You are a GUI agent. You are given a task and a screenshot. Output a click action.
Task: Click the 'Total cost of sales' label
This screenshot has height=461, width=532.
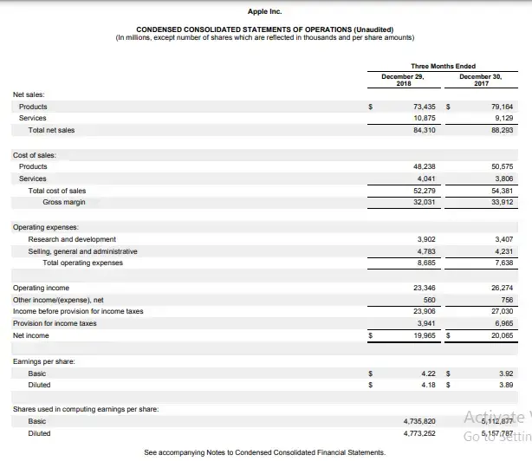click(57, 191)
